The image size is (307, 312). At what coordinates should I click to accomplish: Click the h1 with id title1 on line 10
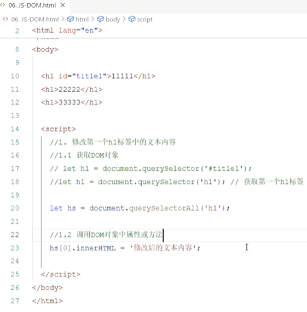pos(98,76)
